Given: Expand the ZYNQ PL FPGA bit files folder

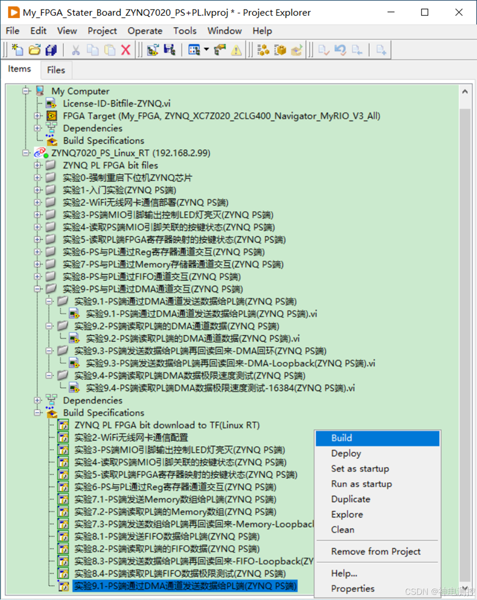Looking at the screenshot, I should click(x=38, y=165).
